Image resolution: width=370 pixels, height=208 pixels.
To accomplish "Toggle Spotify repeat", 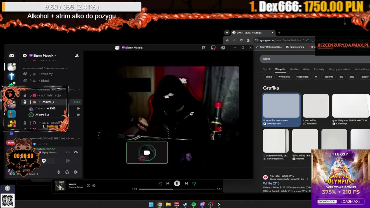I will 194,183.
